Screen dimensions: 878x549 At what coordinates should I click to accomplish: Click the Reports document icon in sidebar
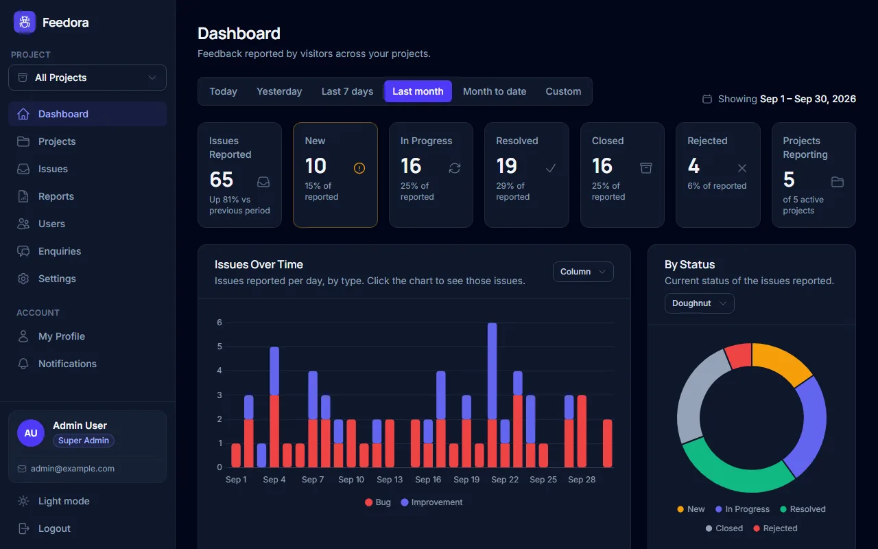pos(23,196)
